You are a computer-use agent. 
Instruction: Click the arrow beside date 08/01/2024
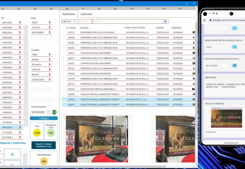click(x=20, y=23)
